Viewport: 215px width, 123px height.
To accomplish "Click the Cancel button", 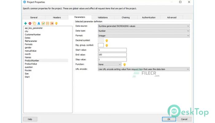I will (184, 119).
